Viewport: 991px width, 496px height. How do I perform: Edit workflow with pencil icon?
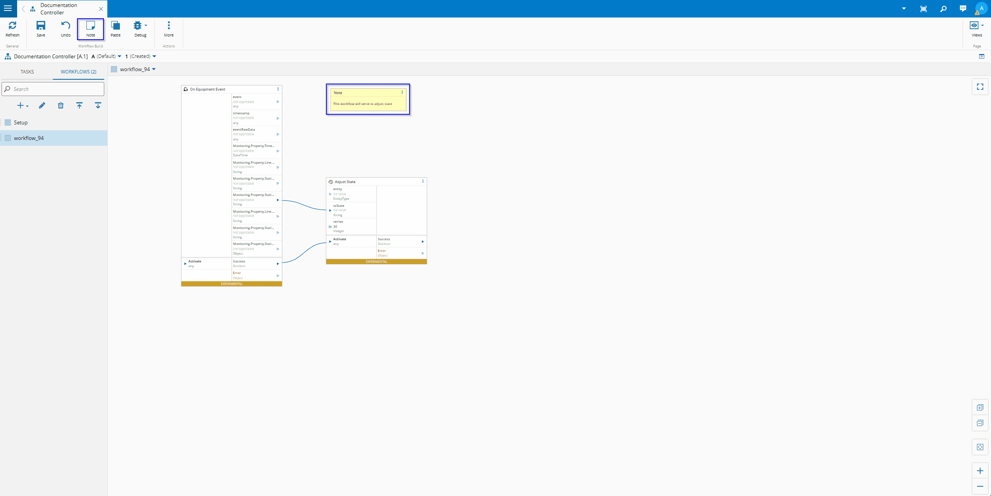point(42,106)
